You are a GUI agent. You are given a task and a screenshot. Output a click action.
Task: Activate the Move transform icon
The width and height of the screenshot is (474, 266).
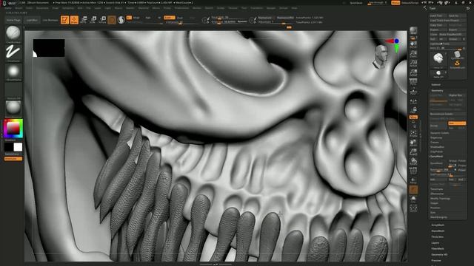[x=84, y=20]
